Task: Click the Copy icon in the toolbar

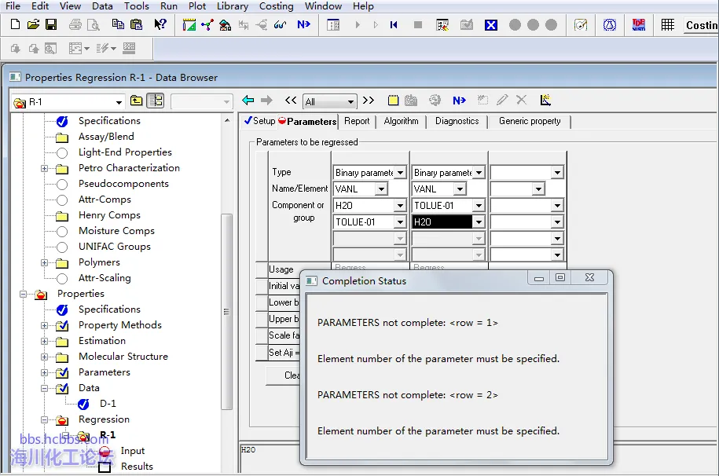Action: 118,25
